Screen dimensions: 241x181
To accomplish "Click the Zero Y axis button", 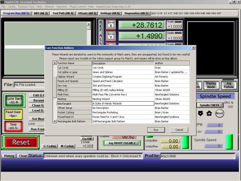I will point(111,36).
